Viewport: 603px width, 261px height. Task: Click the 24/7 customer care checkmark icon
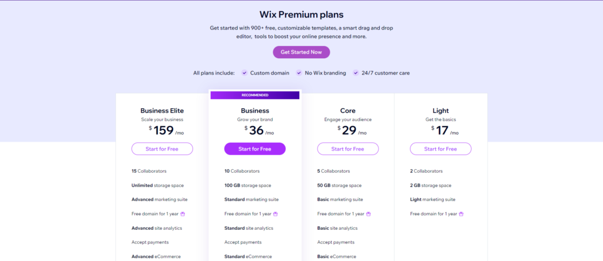coord(356,73)
